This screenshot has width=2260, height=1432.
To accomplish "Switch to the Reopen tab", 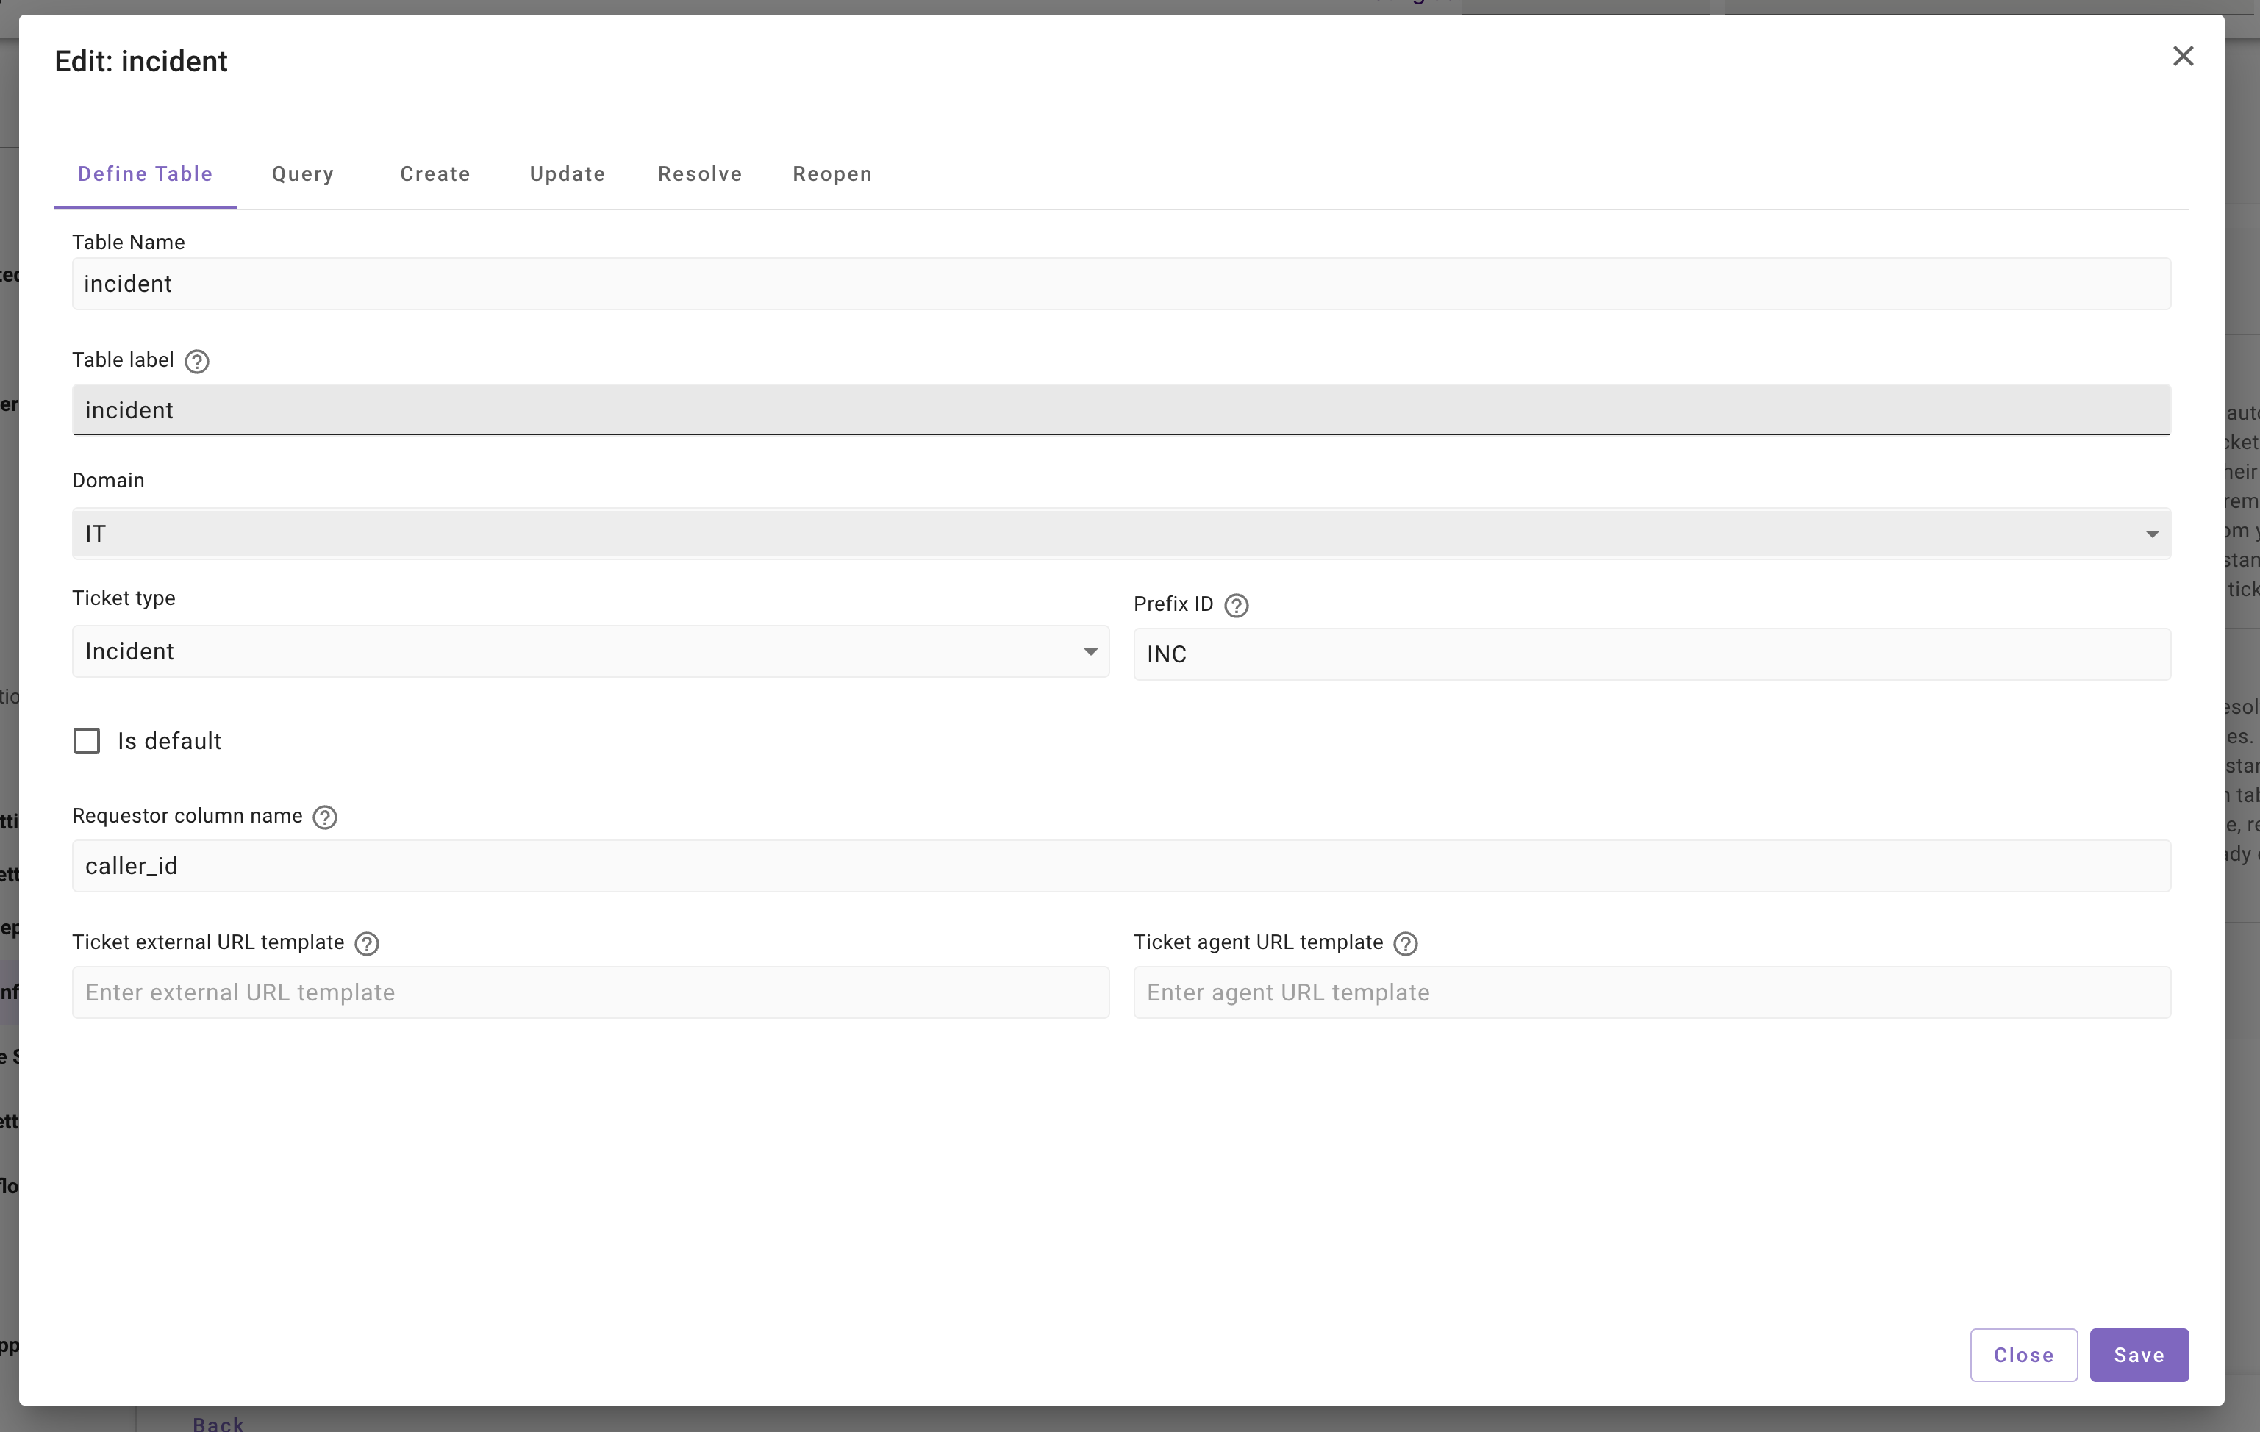I will coord(832,174).
